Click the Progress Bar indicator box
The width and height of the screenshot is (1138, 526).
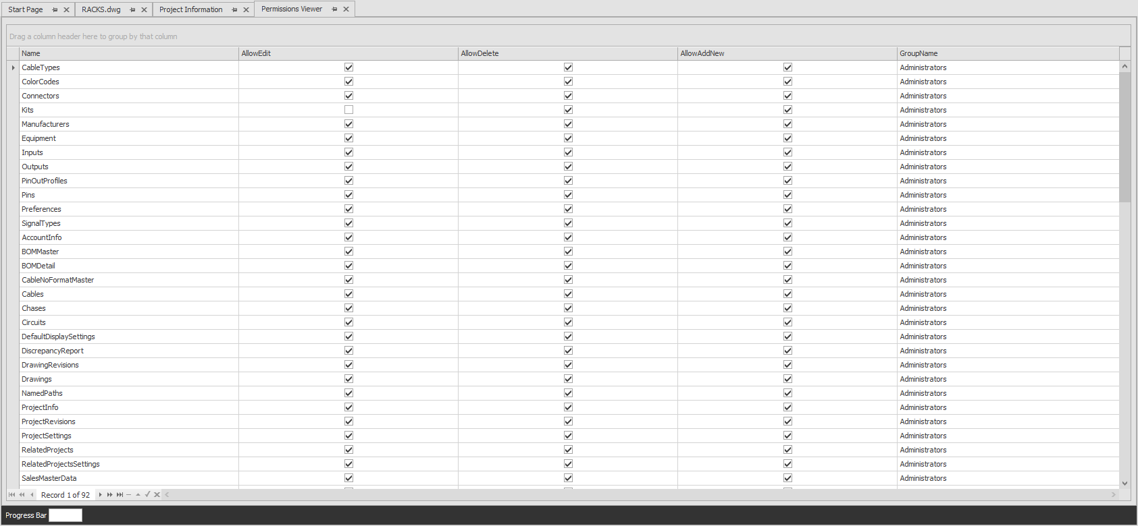pos(66,515)
